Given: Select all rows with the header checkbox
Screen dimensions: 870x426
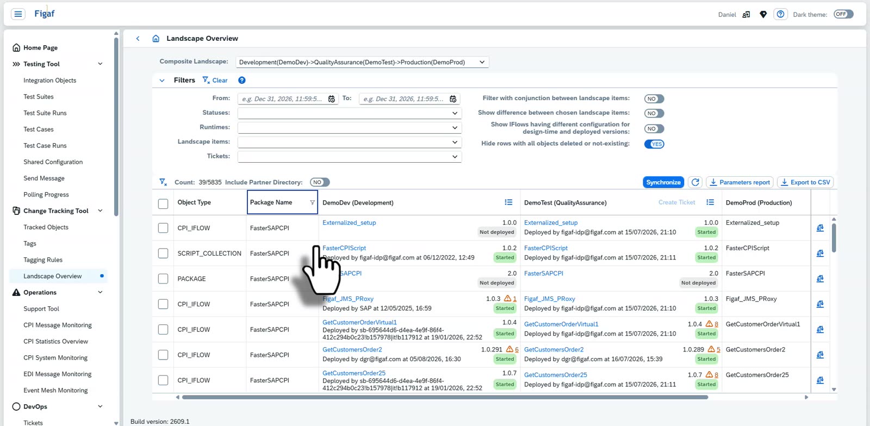Looking at the screenshot, I should 163,204.
